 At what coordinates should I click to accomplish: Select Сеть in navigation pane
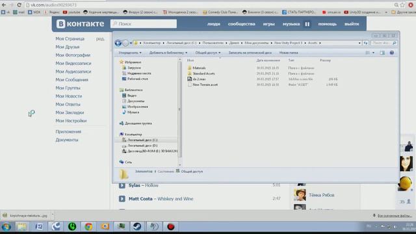click(x=128, y=162)
